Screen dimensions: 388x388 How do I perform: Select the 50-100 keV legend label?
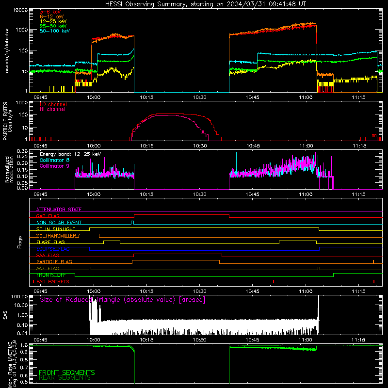click(55, 31)
